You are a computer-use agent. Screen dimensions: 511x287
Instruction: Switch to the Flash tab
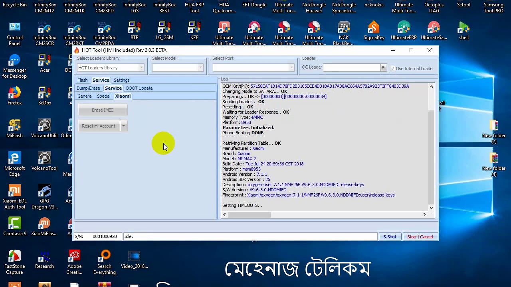[x=83, y=80]
